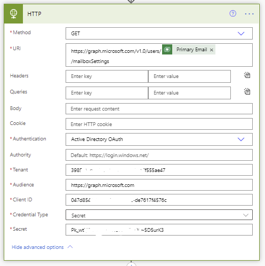Switch Headers to text mode icon

point(247,75)
